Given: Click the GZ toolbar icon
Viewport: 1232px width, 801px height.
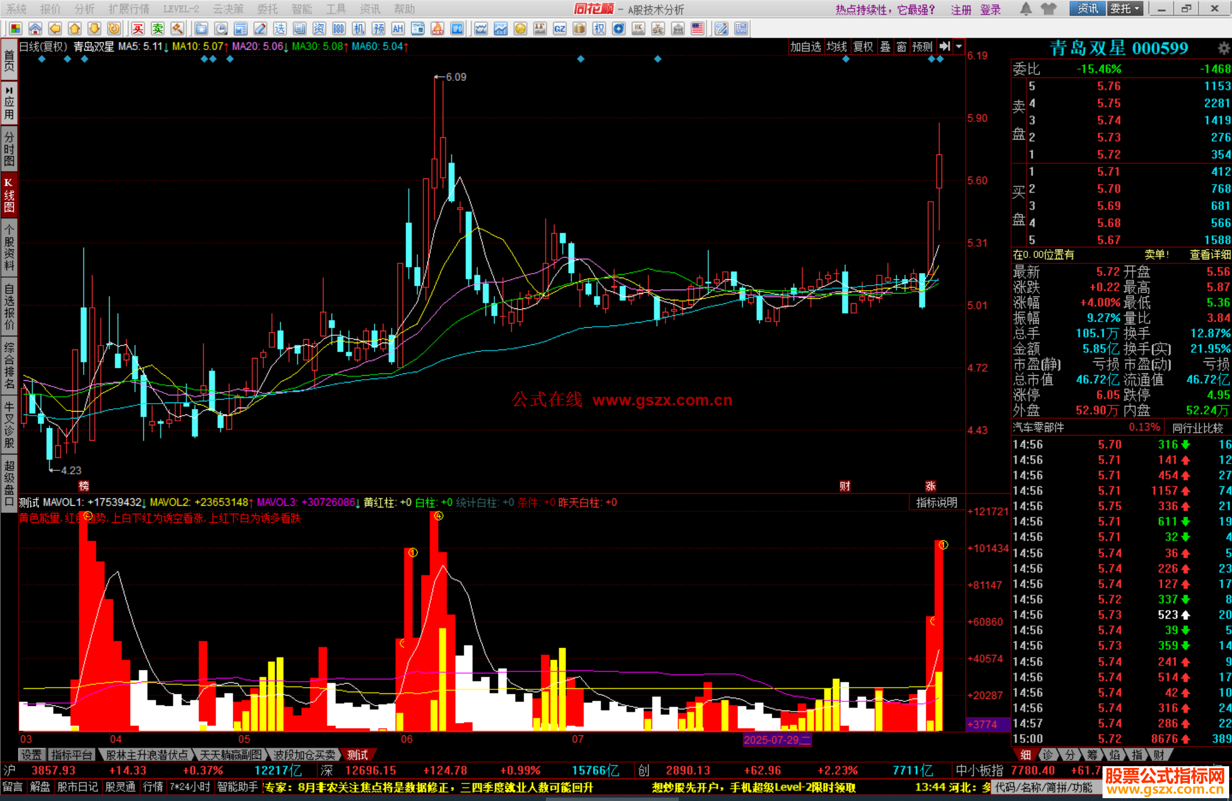Looking at the screenshot, I should click(560, 29).
